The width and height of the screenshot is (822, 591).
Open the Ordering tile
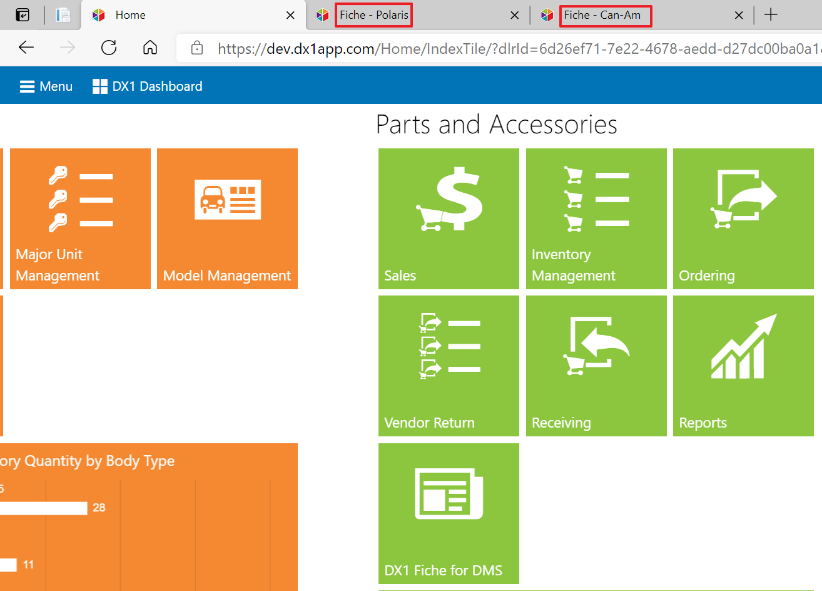point(743,218)
